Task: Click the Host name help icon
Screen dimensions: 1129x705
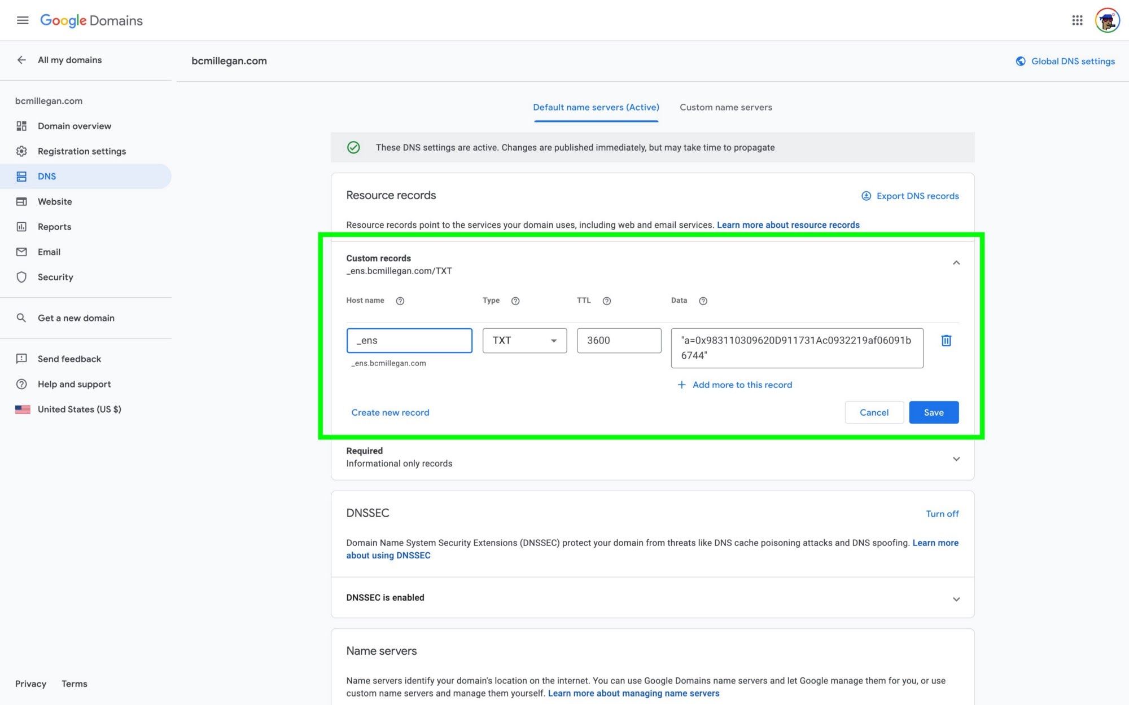Action: click(400, 301)
